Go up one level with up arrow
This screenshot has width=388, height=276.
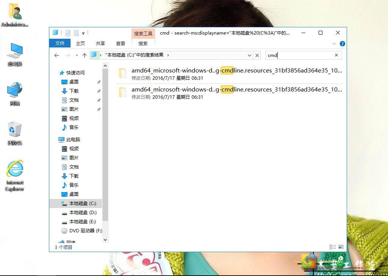85,55
